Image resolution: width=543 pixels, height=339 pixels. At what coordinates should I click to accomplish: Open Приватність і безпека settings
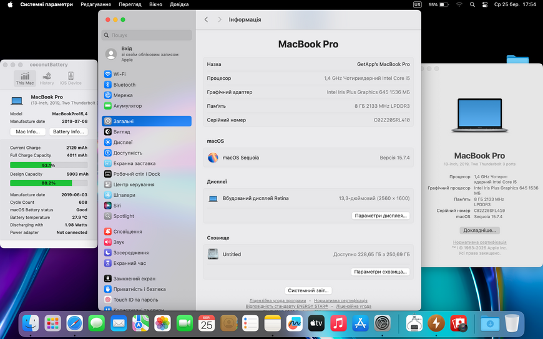pyautogui.click(x=147, y=289)
